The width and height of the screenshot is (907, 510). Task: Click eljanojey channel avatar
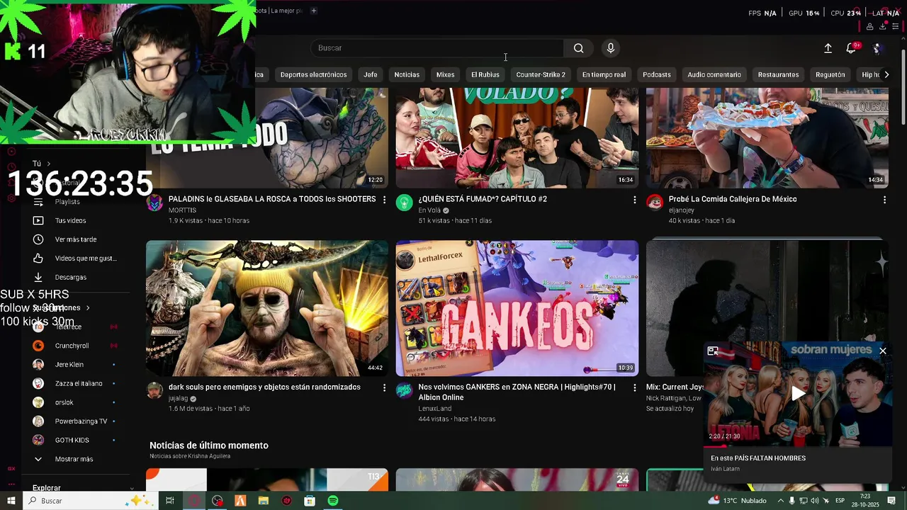[655, 203]
